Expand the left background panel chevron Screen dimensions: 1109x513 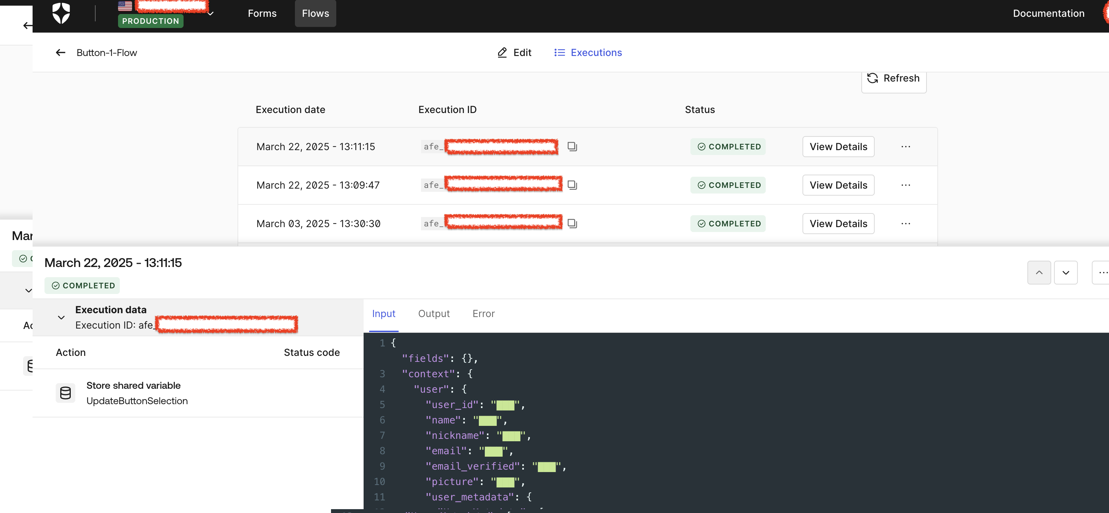[x=28, y=291]
